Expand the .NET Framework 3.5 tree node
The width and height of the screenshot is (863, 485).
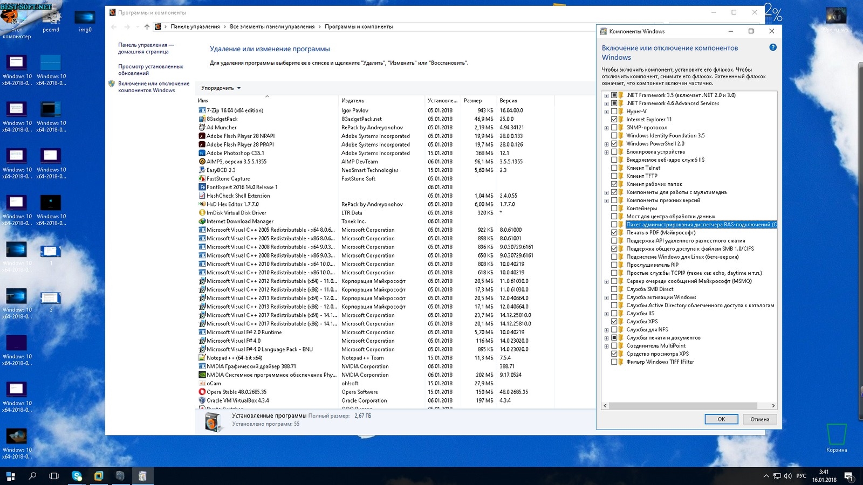pos(606,96)
